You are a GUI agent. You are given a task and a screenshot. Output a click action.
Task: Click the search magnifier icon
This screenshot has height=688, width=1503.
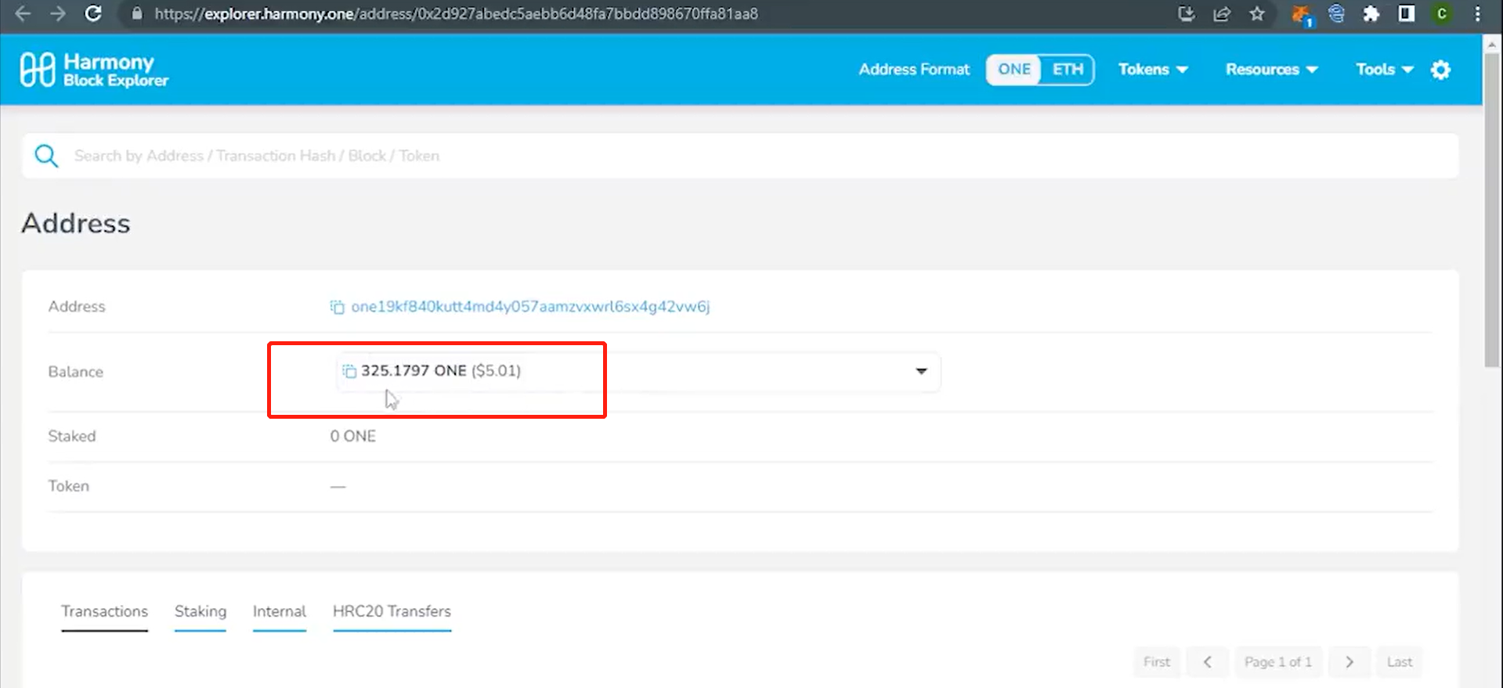pos(46,156)
